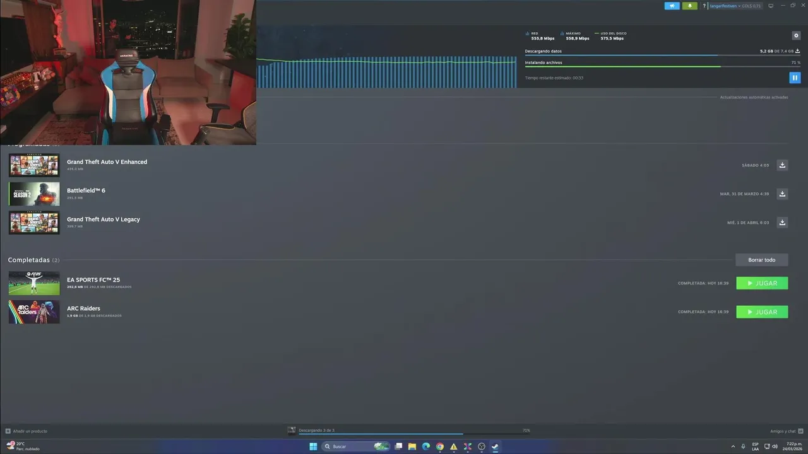Click the ARC Raiders title
Screen dimensions: 808x454
tap(83, 308)
